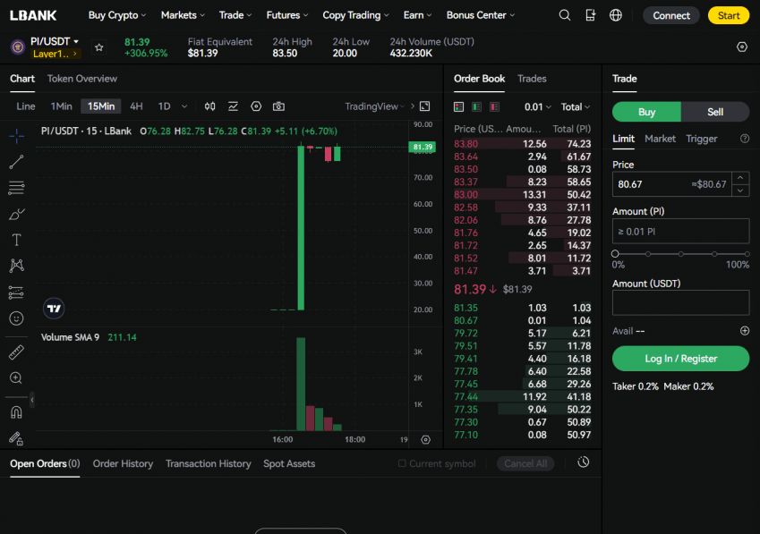
Task: Open chart indicators icon
Action: [233, 106]
